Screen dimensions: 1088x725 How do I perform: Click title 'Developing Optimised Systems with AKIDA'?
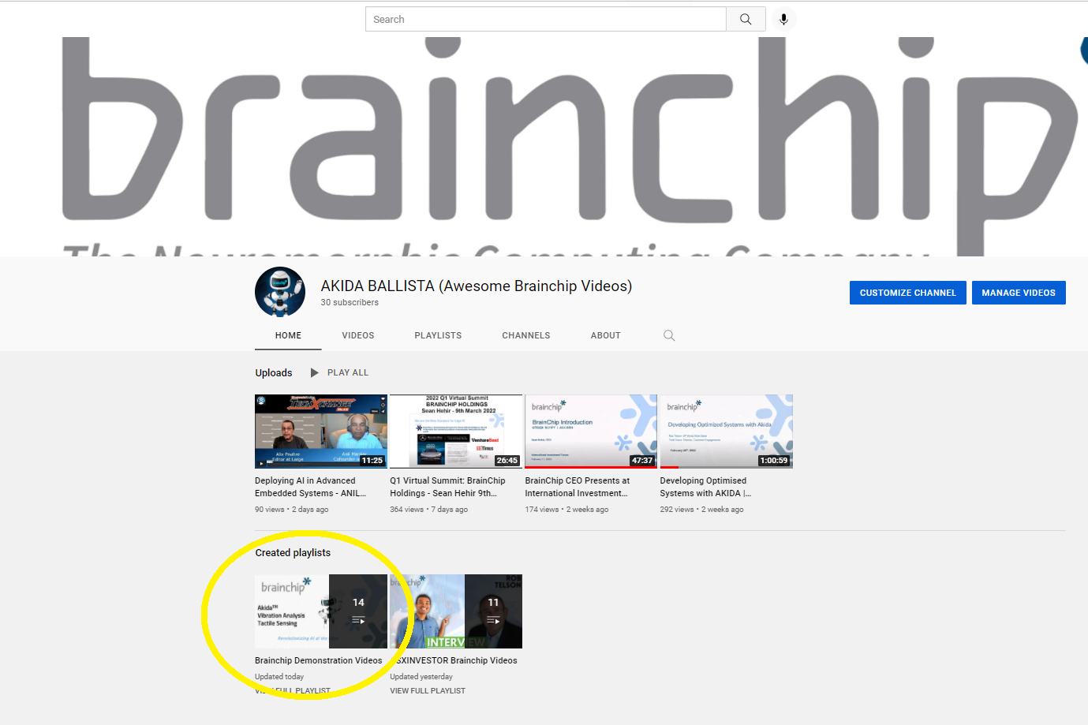705,487
